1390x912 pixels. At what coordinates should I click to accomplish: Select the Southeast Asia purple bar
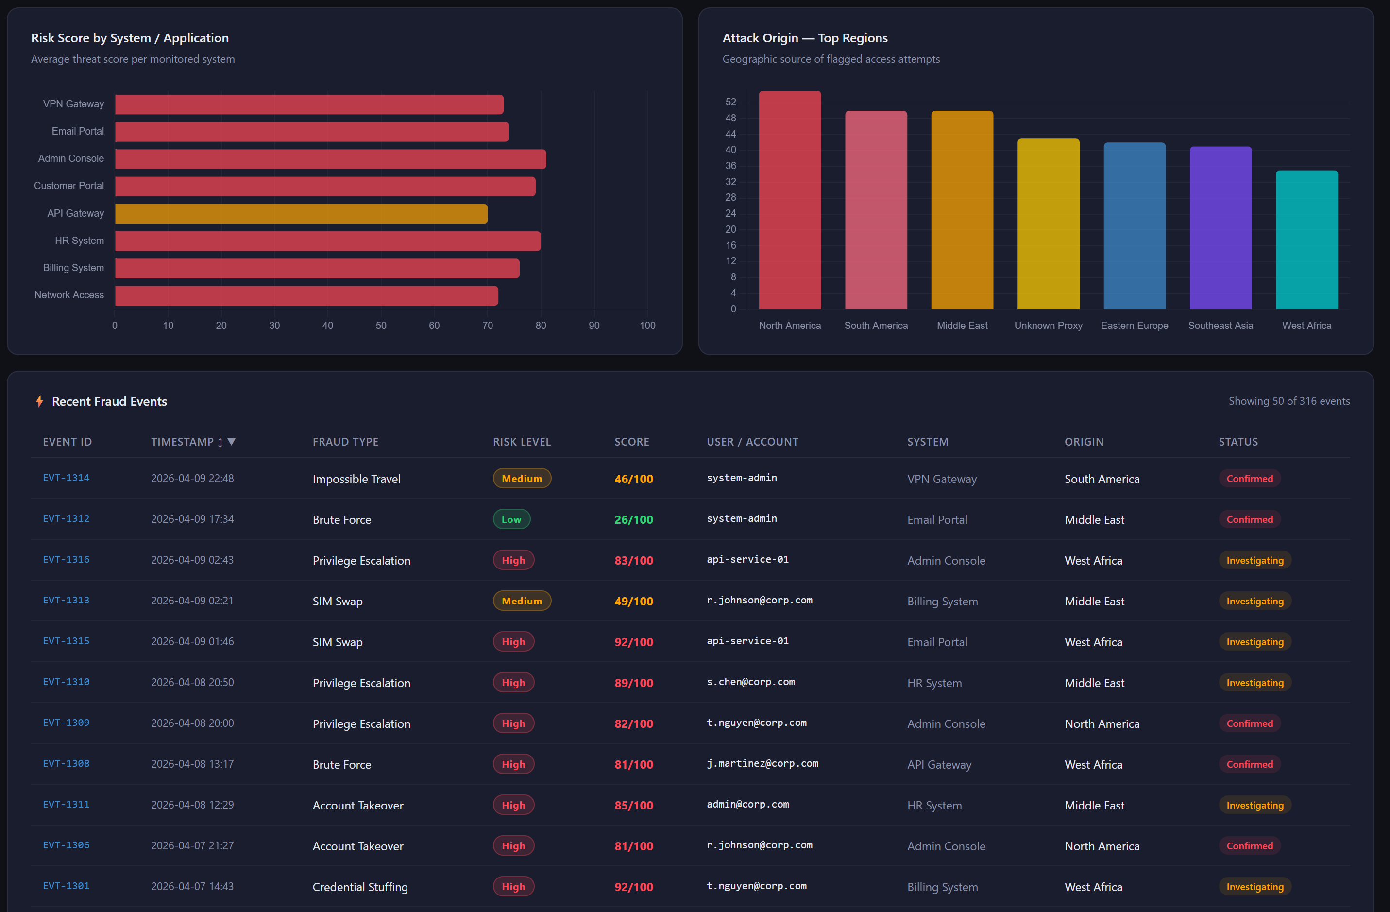1220,228
